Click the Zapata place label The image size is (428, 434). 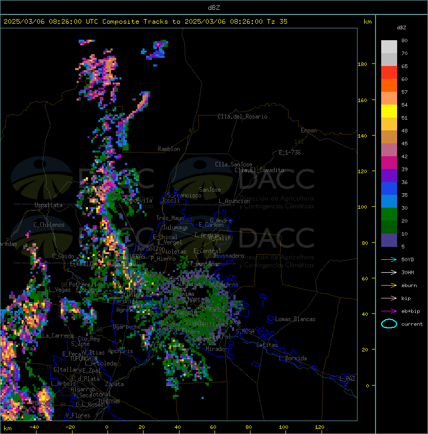coord(114,384)
